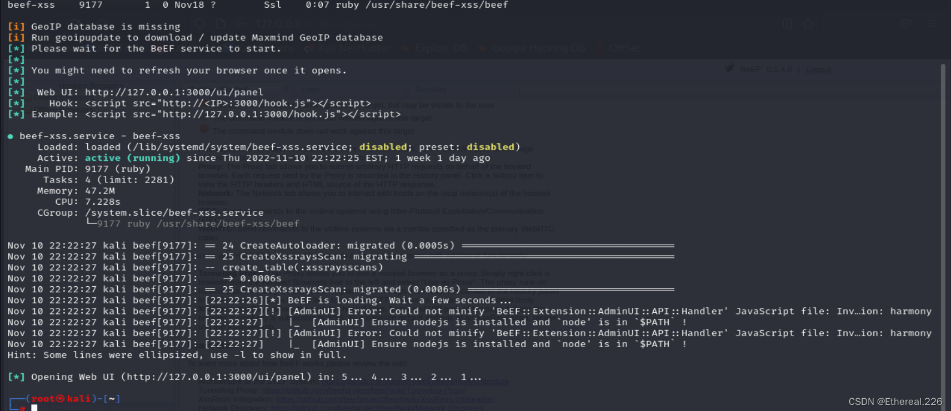The width and height of the screenshot is (951, 411).
Task: Click the 'CPU: 7.228s' value
Action: coord(103,202)
